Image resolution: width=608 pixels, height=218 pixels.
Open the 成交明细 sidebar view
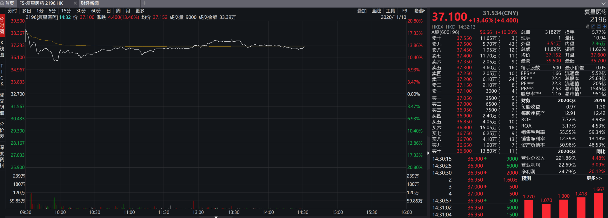pos(2,104)
